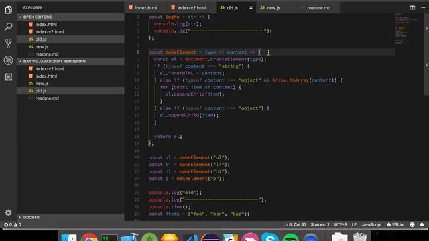The width and height of the screenshot is (429, 241).
Task: Open new.js in Native JavaScript Rendering folder
Action: pyautogui.click(x=70, y=83)
